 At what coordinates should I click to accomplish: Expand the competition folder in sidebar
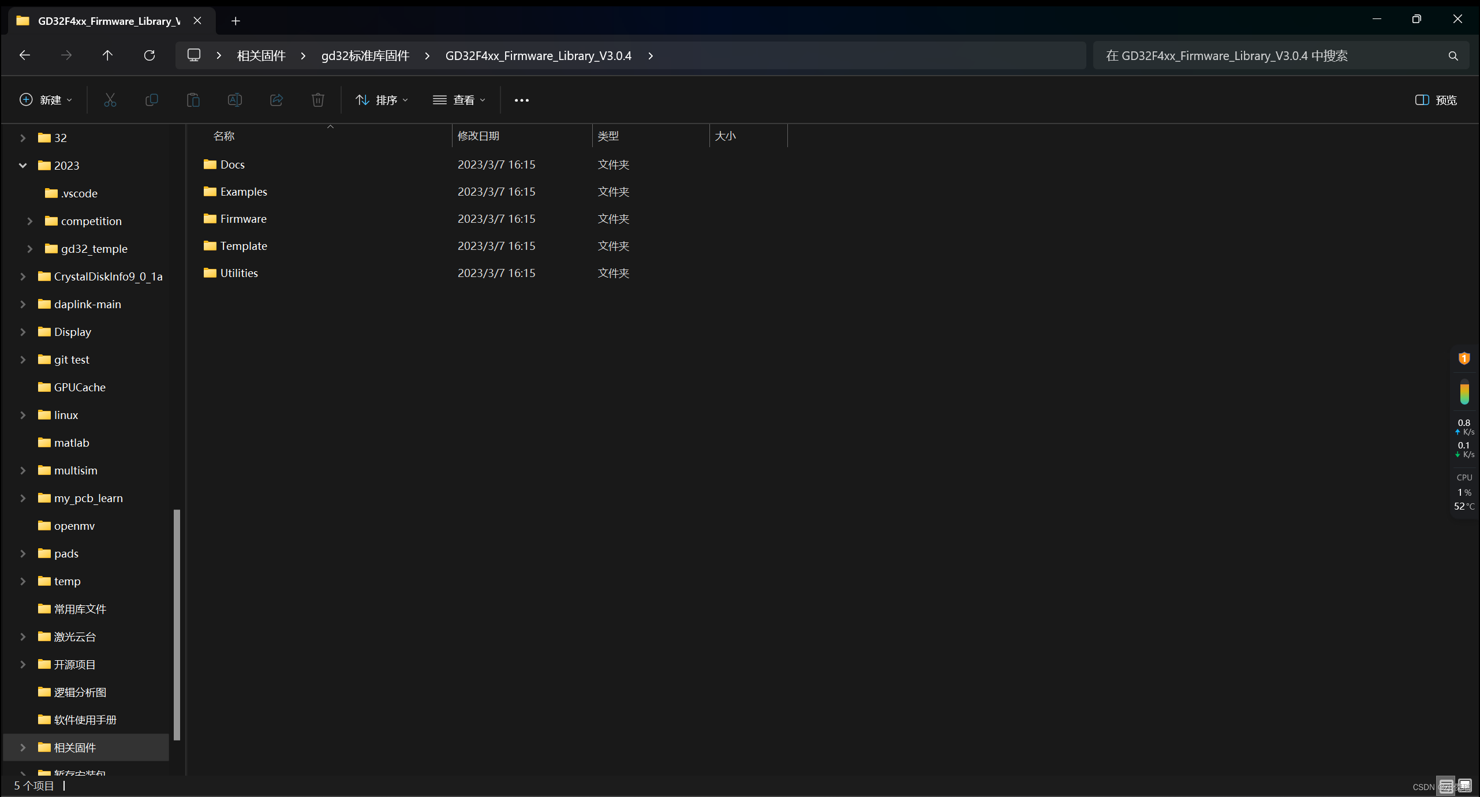[x=30, y=221]
